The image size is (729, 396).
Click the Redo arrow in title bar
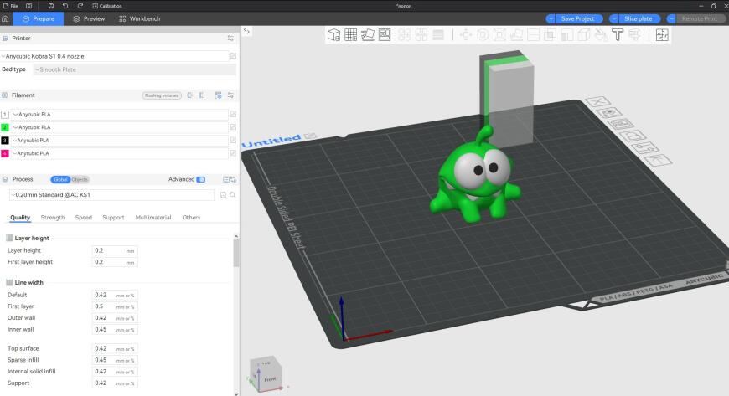coord(80,6)
